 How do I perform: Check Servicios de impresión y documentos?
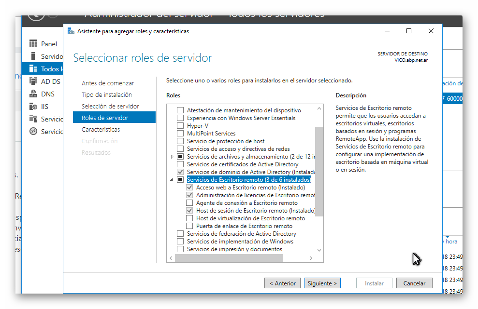click(x=180, y=249)
